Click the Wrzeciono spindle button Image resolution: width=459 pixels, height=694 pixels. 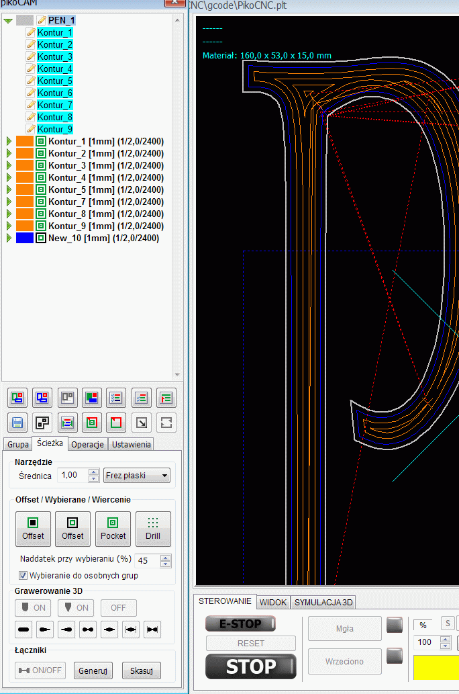344,661
